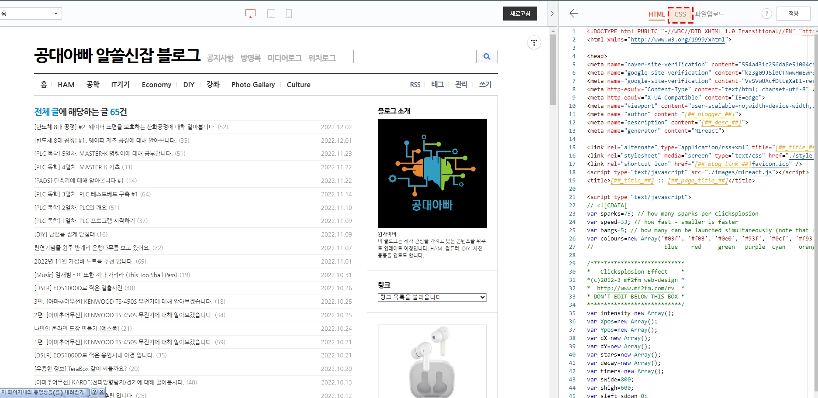Click code line 23 var sparks=75
The image size is (818, 398).
click(673, 214)
